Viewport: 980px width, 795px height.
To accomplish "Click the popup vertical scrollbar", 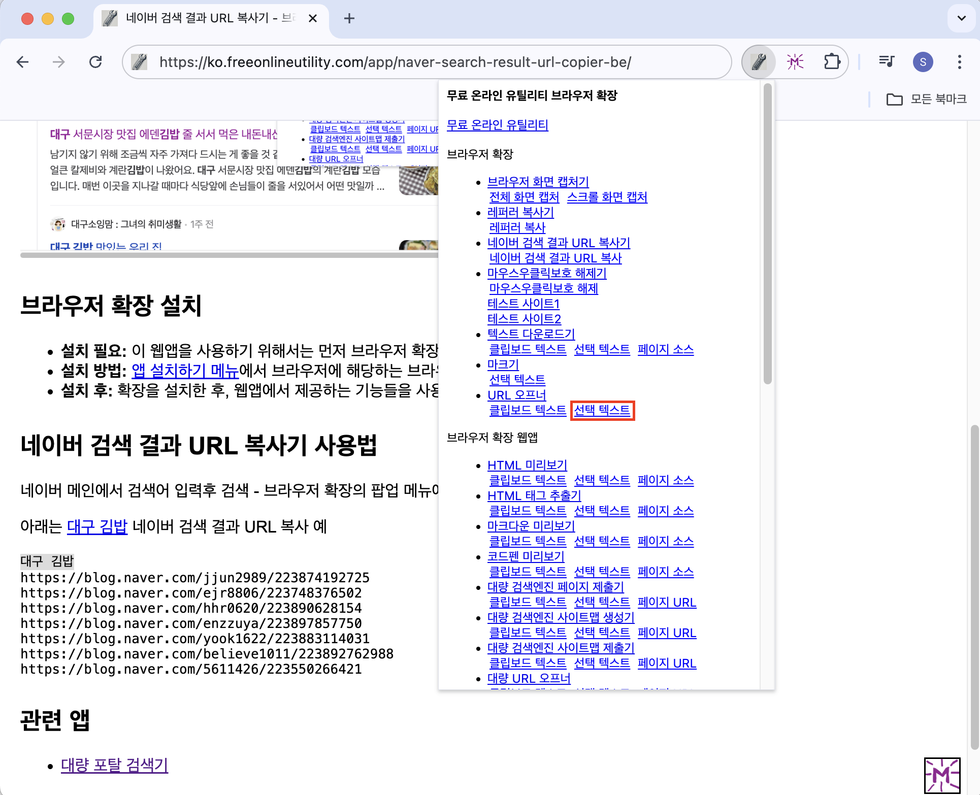I will [767, 234].
